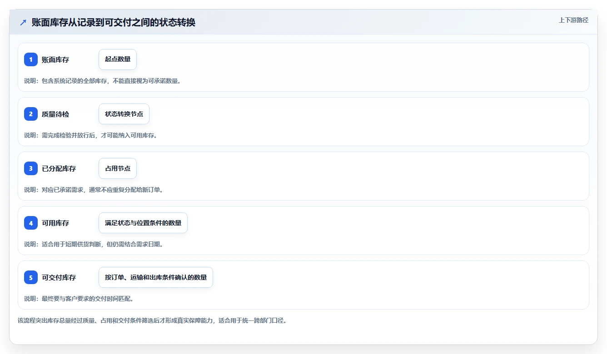Click the 已分配库存 step name
Screen dimensions: 607x354
59,168
